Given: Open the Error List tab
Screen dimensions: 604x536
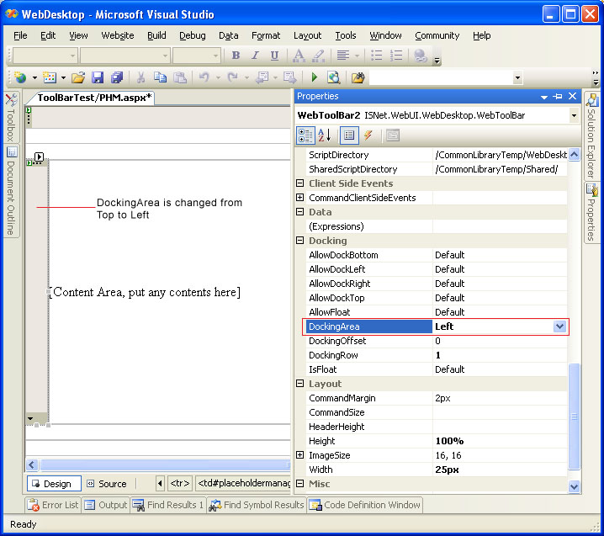Looking at the screenshot, I should 54,505.
